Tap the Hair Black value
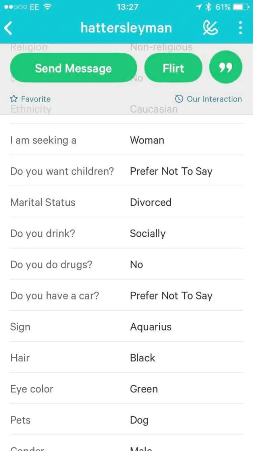 tap(142, 358)
